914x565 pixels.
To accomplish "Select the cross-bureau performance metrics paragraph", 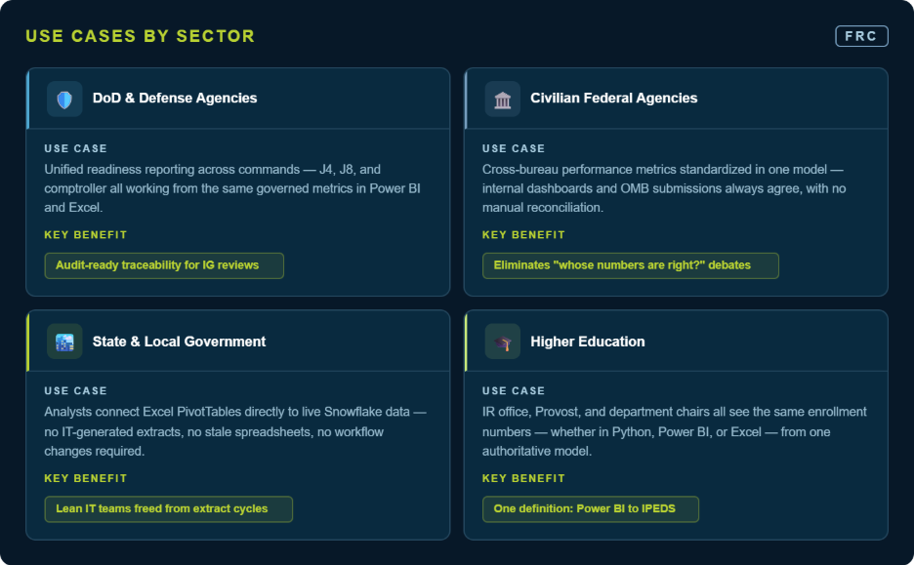I will (664, 188).
